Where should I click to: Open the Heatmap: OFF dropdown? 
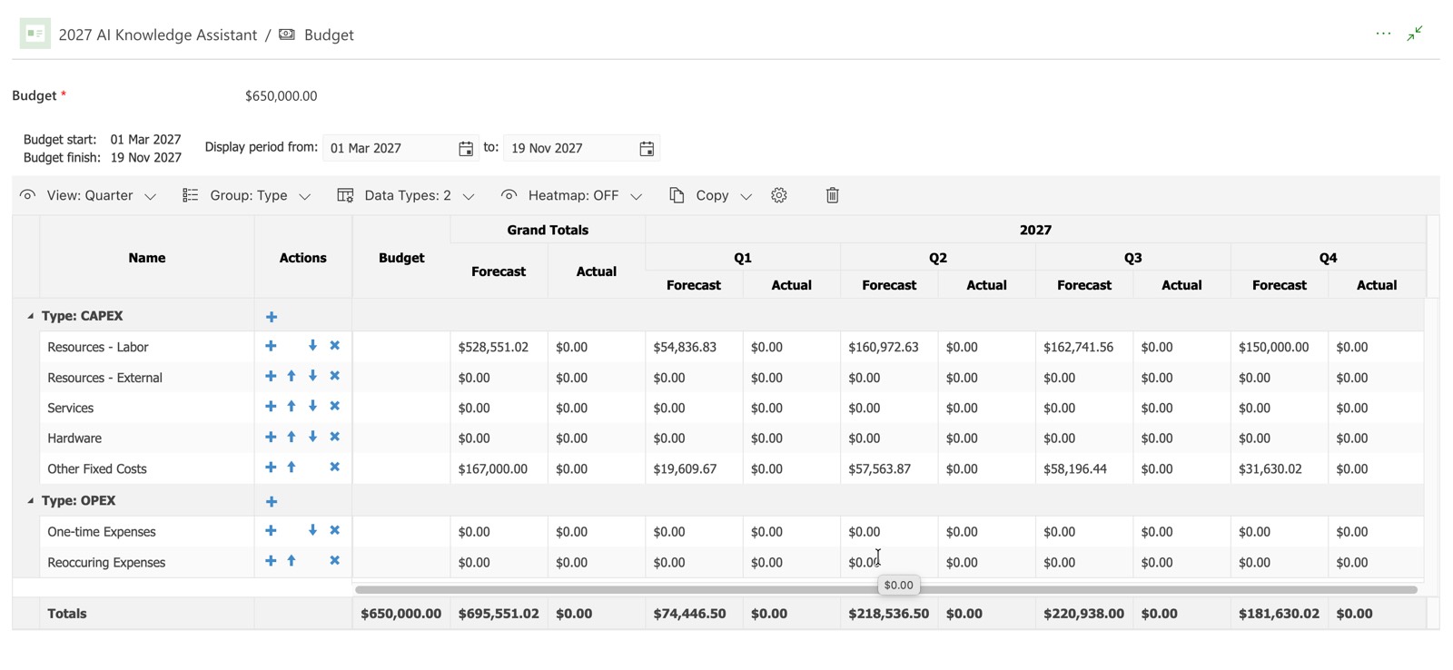tap(572, 195)
